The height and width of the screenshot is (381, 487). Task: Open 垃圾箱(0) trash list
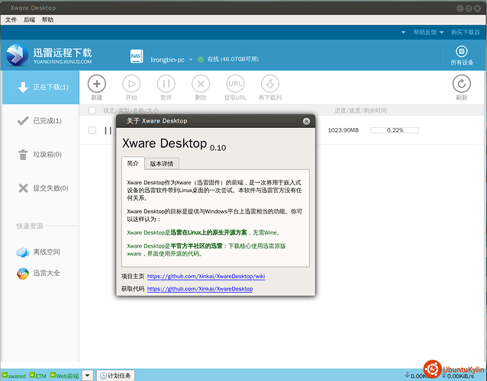pos(40,155)
